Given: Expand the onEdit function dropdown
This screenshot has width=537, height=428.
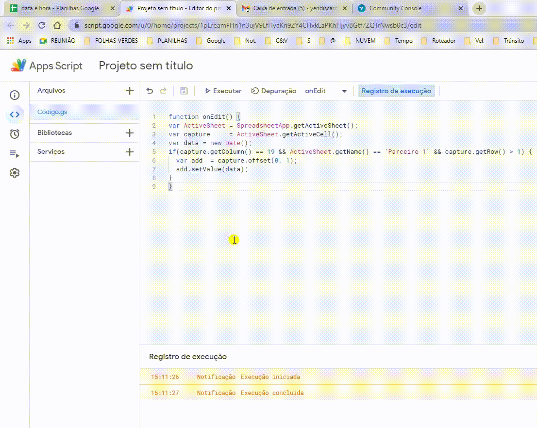Looking at the screenshot, I should coord(344,91).
